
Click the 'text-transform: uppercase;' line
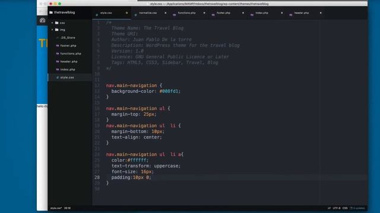pyautogui.click(x=146, y=166)
